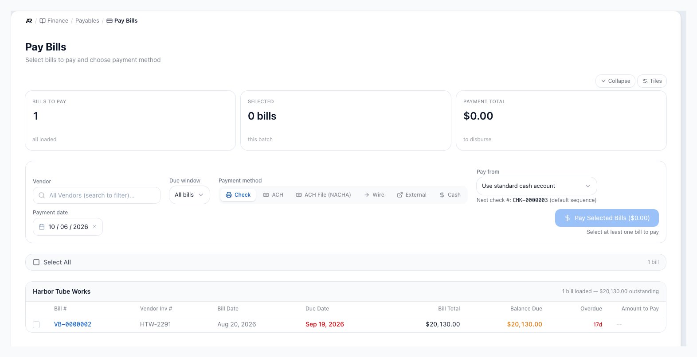
Task: Focus the All Vendors search field
Action: [97, 195]
